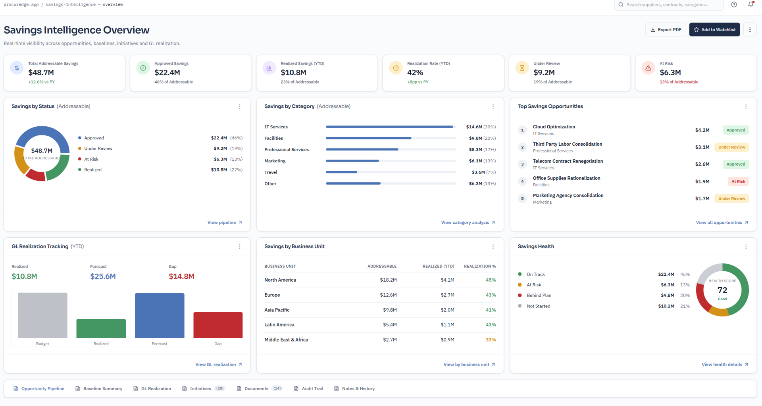Click the document icon beside Initiatives

(x=185, y=389)
